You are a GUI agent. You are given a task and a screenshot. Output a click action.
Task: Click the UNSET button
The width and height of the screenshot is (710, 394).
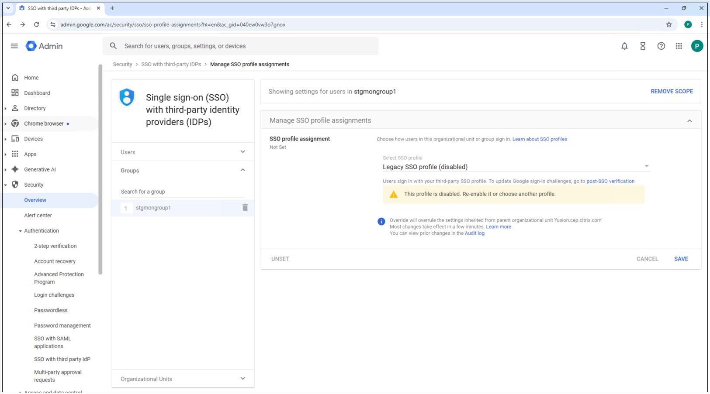(280, 259)
